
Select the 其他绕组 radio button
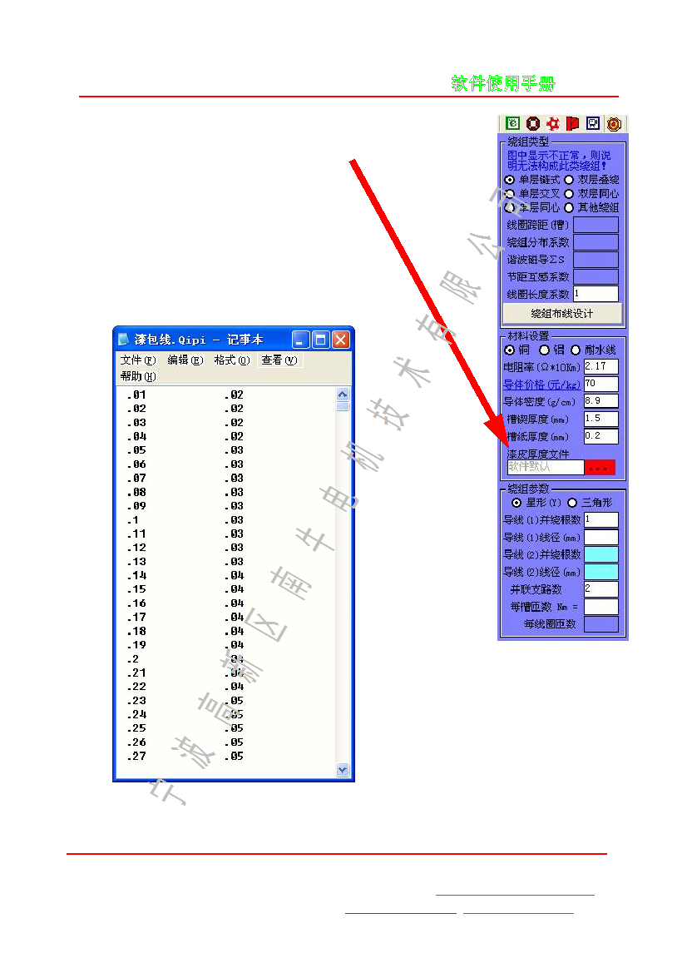click(x=569, y=207)
